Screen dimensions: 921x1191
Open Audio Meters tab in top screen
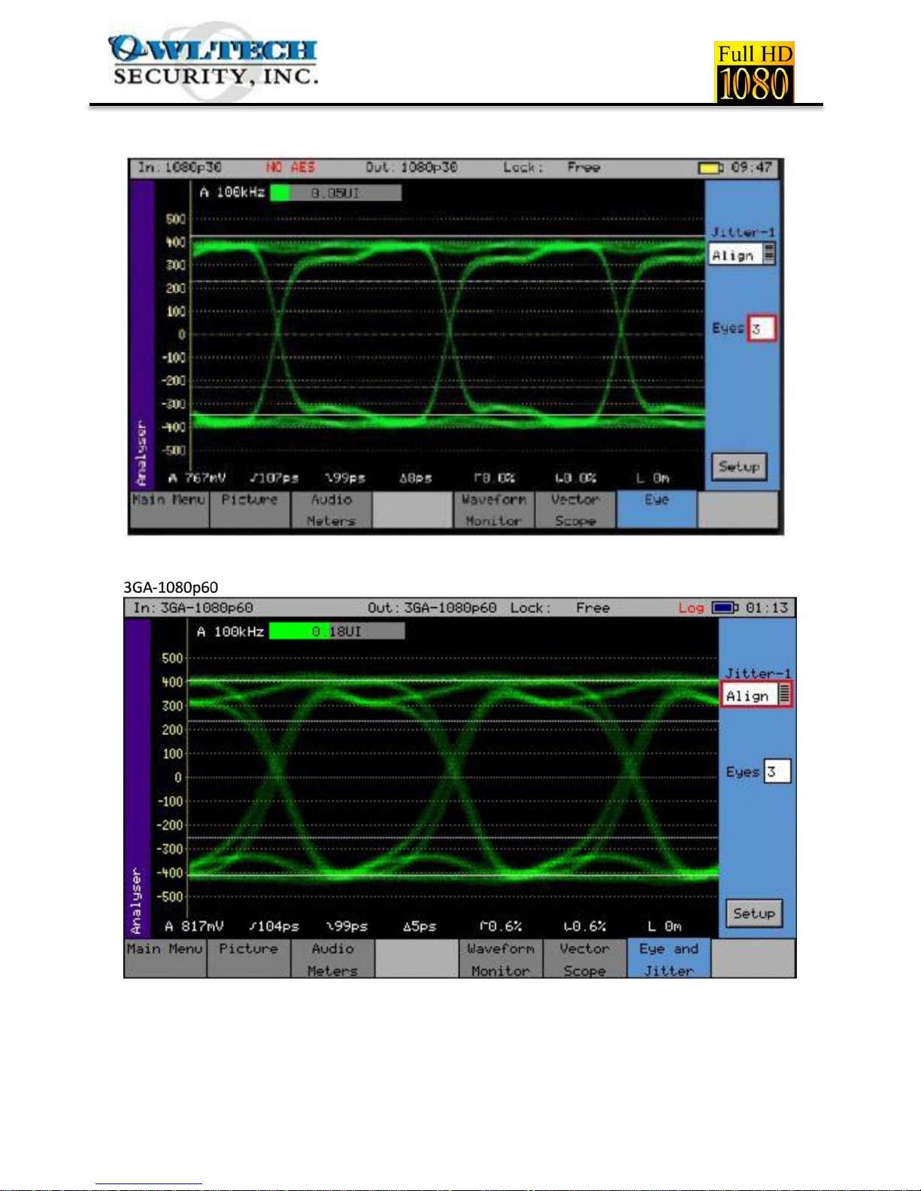[332, 510]
